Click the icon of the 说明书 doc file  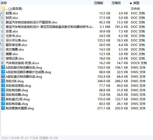[x=3, y=27]
